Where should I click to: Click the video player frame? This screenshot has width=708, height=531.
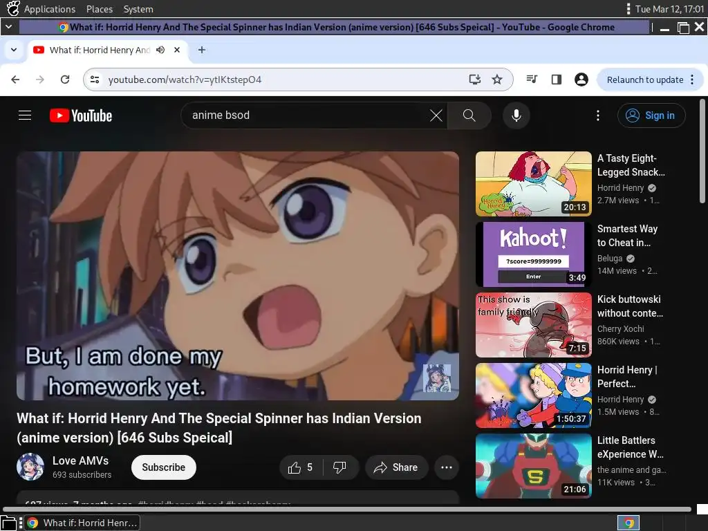[x=238, y=275]
